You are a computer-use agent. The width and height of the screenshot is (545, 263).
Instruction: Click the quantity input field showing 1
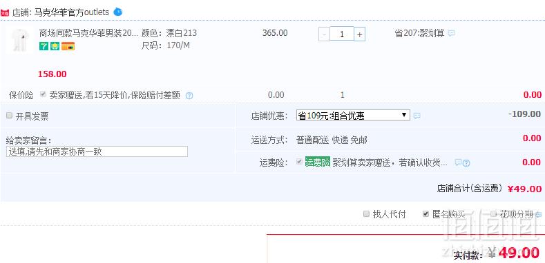342,34
